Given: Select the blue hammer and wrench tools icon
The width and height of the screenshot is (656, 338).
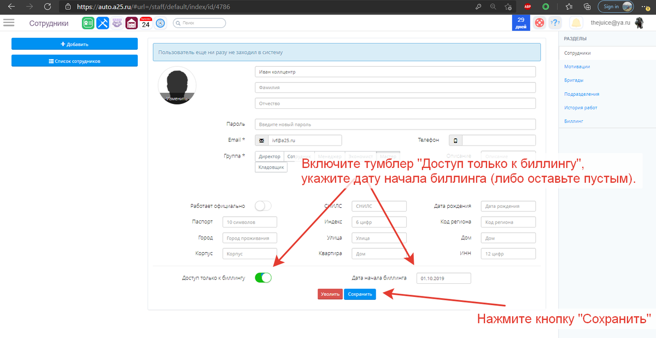Looking at the screenshot, I should (102, 23).
